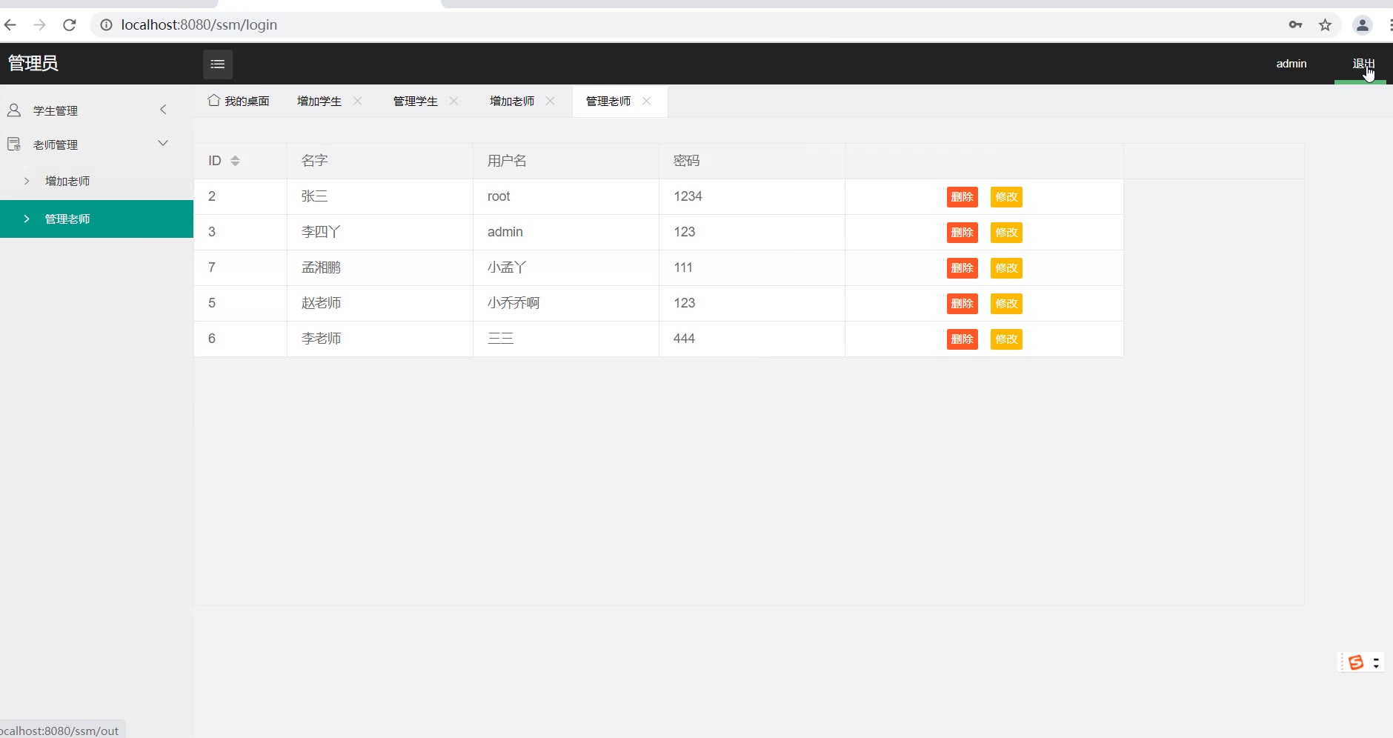Click the home icon on the 我的桌面 tab
This screenshot has height=738, width=1393.
[214, 100]
